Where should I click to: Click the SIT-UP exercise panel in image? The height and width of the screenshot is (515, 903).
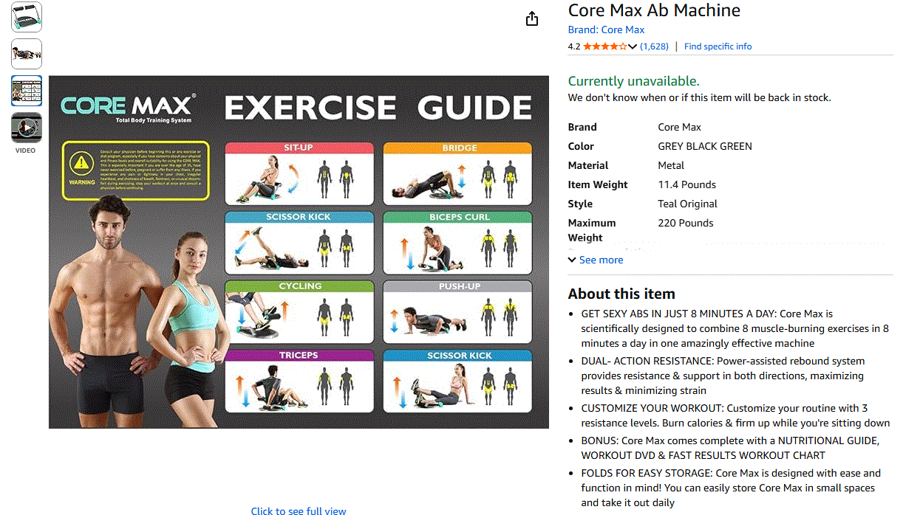pyautogui.click(x=299, y=173)
